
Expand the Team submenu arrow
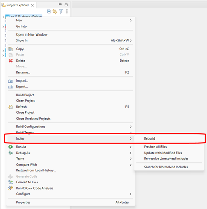[x=131, y=159]
